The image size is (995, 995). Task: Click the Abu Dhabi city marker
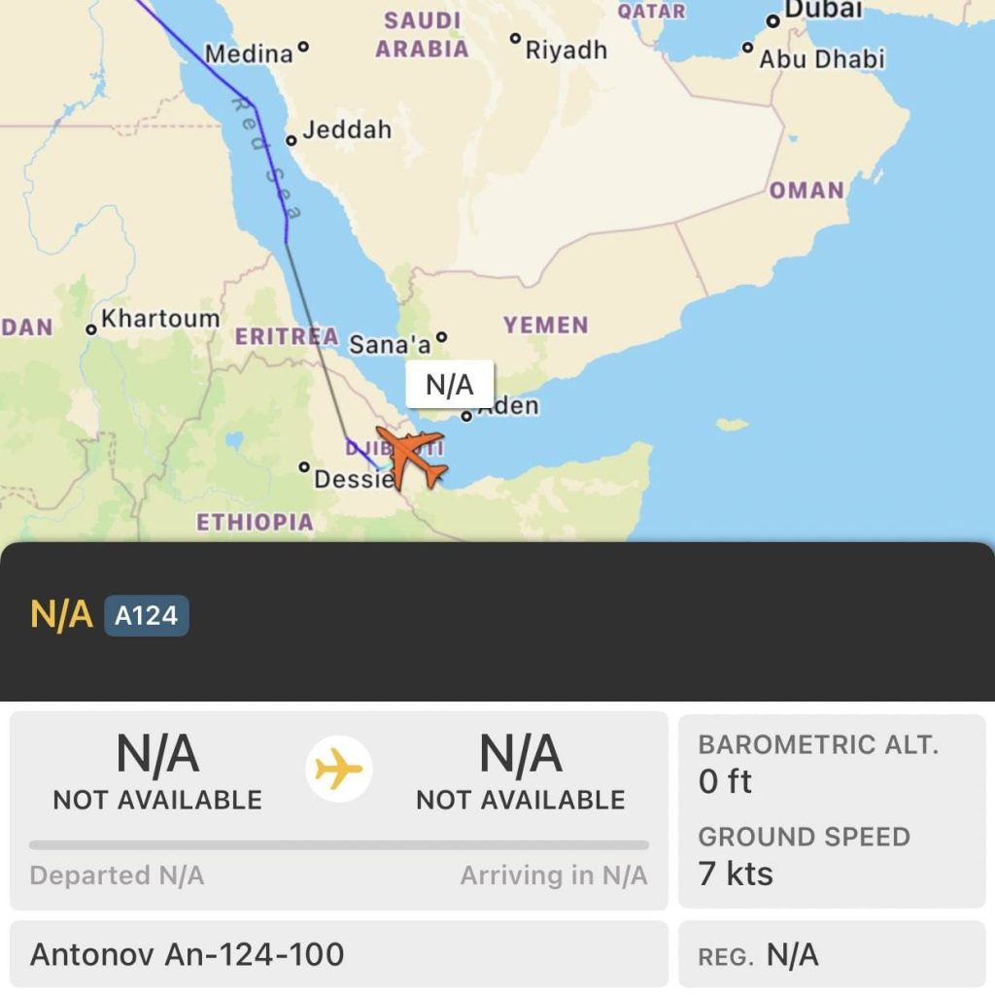coord(747,47)
